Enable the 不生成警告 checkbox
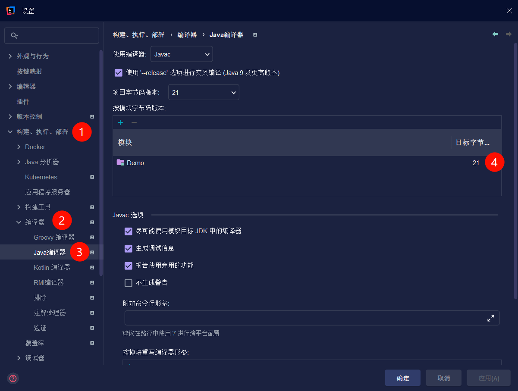518x391 pixels. pos(129,283)
